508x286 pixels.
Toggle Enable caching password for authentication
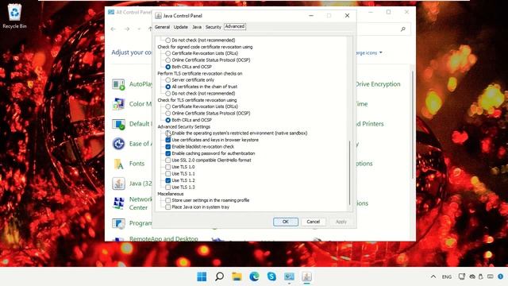coord(167,153)
